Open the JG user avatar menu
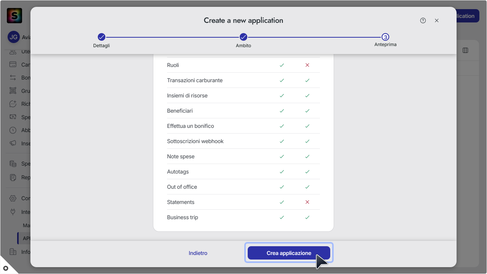This screenshot has height=274, width=487. (x=14, y=37)
